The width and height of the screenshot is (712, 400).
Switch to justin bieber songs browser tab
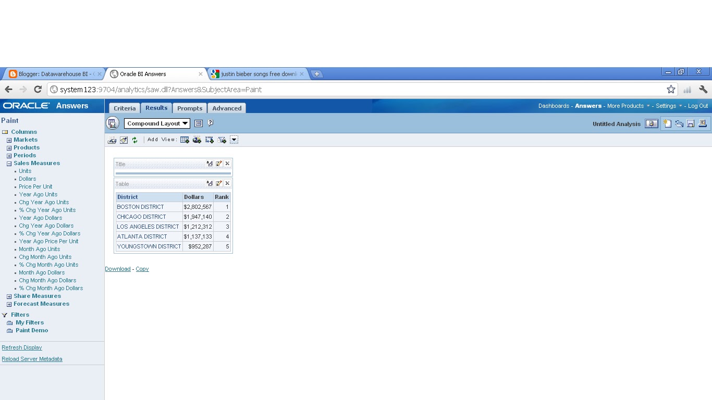[x=259, y=74]
